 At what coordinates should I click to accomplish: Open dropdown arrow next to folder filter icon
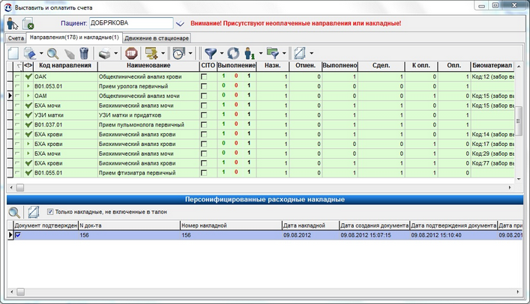pos(284,53)
